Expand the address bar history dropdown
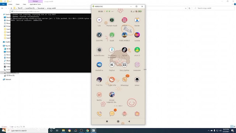Viewport: 236px width, 133px height. coord(185,8)
